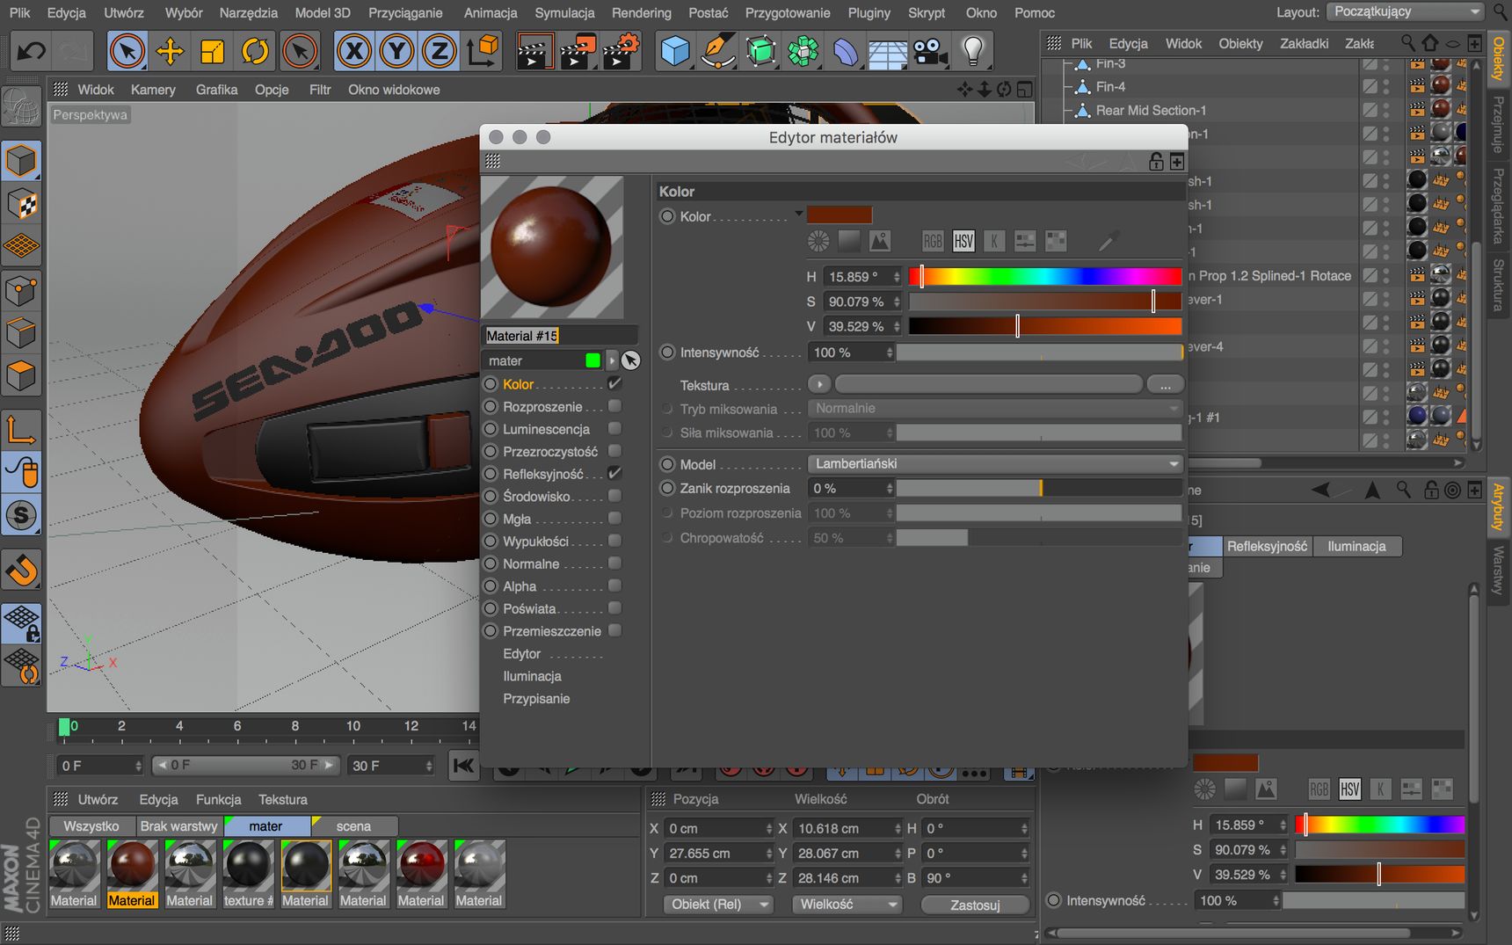Toggle the Y axis lock
This screenshot has height=945, width=1512.
click(x=396, y=51)
